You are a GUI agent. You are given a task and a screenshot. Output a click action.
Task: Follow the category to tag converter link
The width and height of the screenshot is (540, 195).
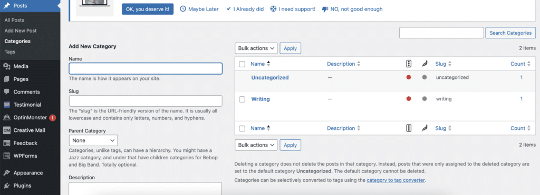[x=396, y=180]
